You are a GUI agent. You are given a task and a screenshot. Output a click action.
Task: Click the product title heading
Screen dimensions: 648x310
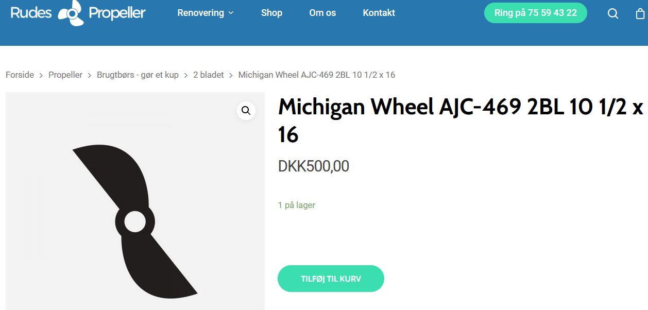point(461,120)
